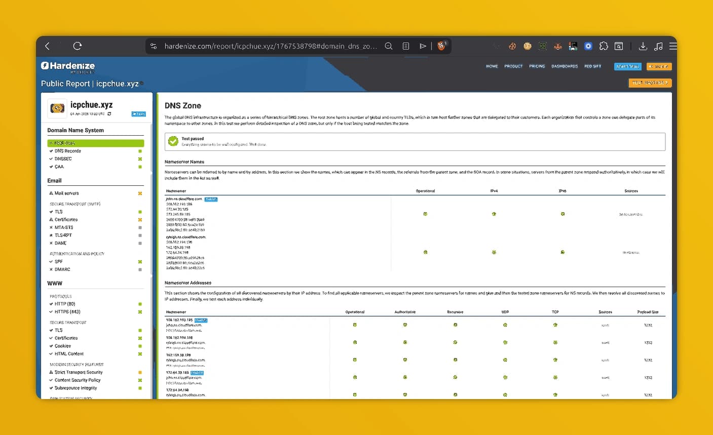Screen dimensions: 713x435
Task: Click the SIGN IN button
Action: pos(659,66)
